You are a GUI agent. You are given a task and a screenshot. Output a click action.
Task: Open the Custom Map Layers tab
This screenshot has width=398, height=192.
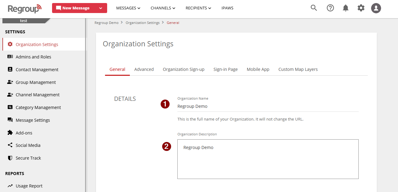(298, 69)
